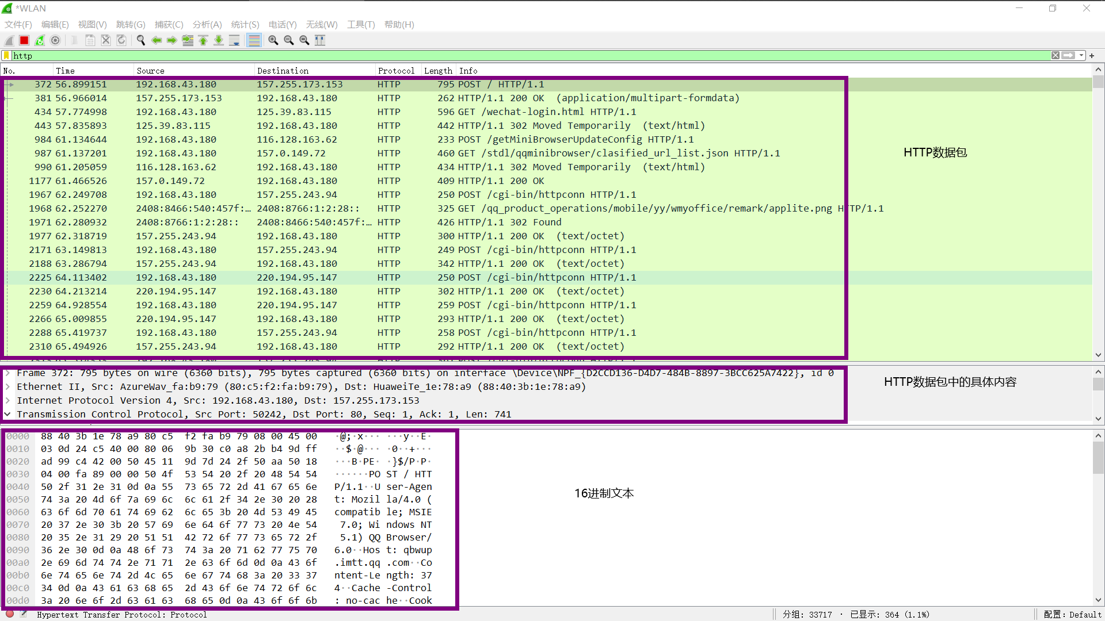Open display filter history dropdown
The height and width of the screenshot is (621, 1105).
[1081, 56]
